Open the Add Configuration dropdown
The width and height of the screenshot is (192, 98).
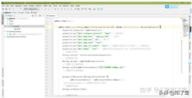point(31,9)
